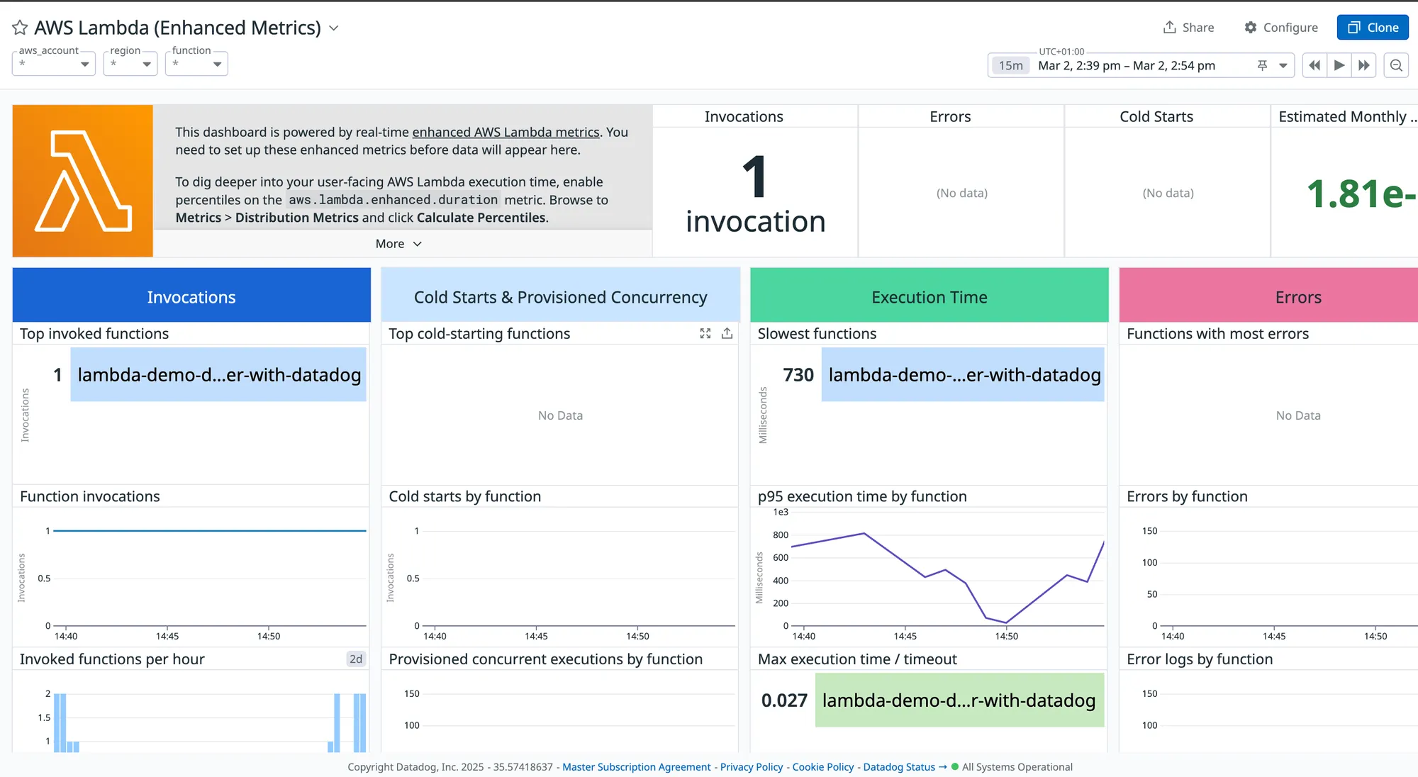The image size is (1418, 777).
Task: Open the region filter dropdown
Action: point(130,64)
